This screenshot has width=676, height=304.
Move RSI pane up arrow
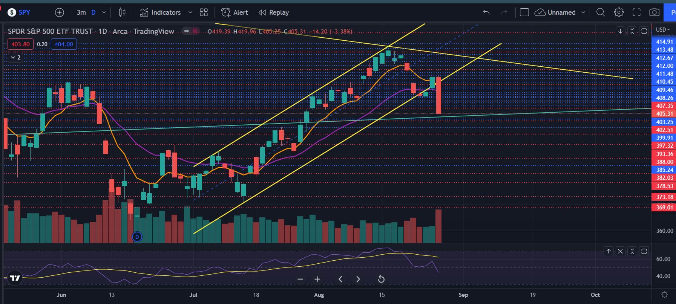(x=609, y=251)
